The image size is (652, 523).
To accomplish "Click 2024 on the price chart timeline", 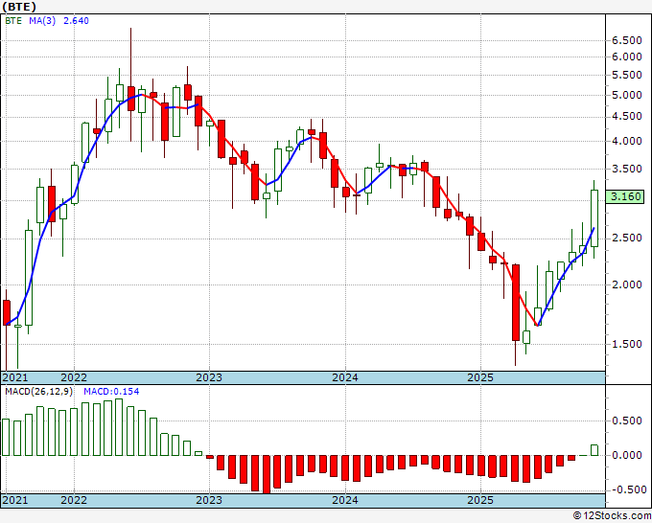I will 345,377.
